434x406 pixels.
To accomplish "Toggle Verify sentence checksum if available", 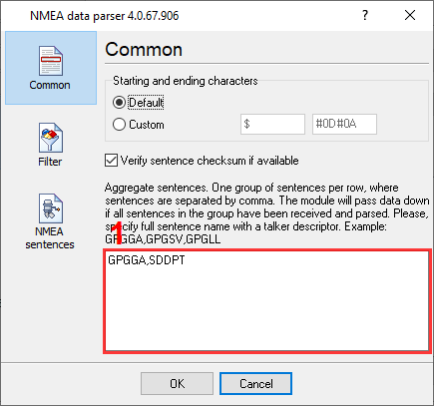I will pyautogui.click(x=111, y=161).
